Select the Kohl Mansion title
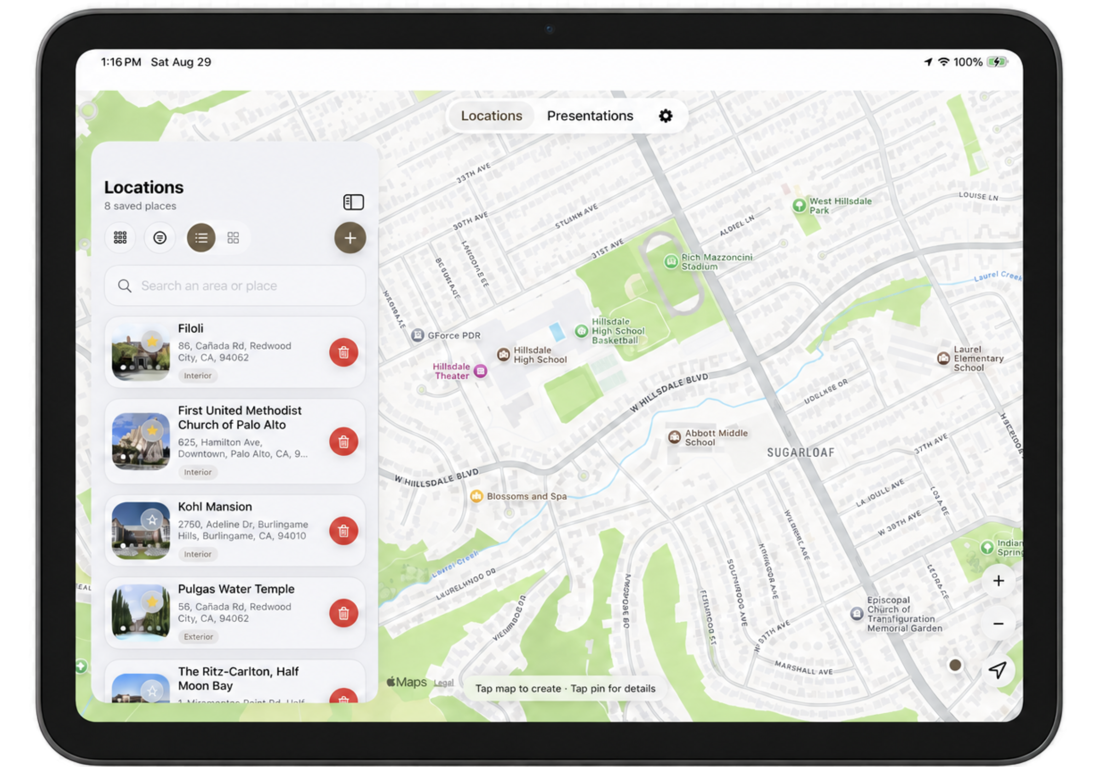 click(x=215, y=507)
